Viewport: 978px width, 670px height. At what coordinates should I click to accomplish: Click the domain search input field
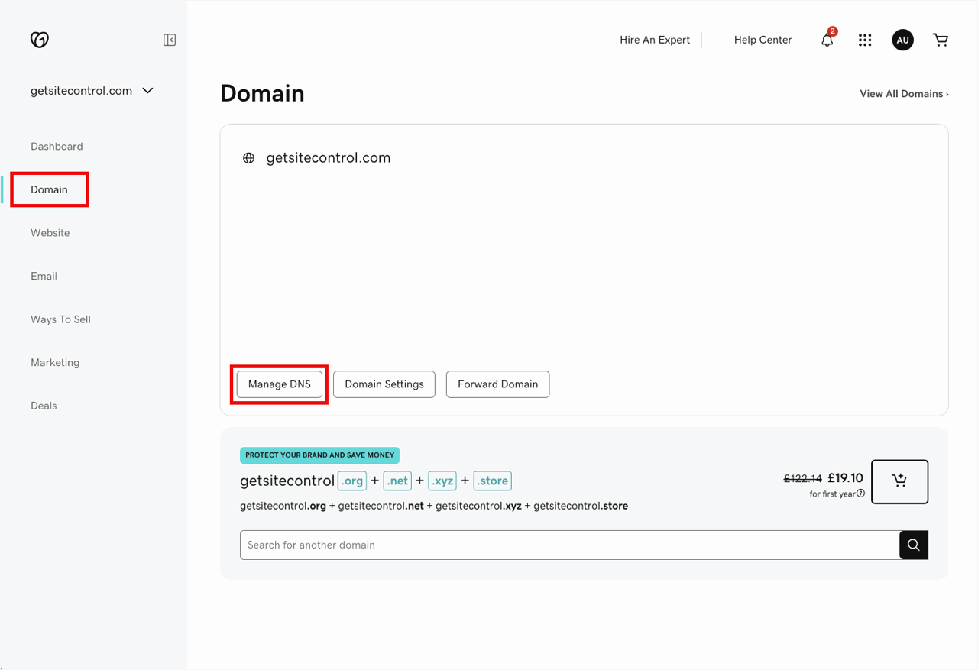(x=535, y=545)
